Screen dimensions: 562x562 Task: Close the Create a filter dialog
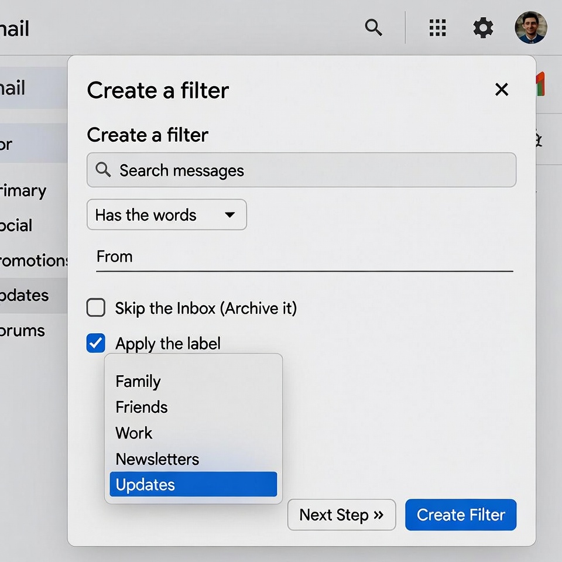click(x=501, y=90)
